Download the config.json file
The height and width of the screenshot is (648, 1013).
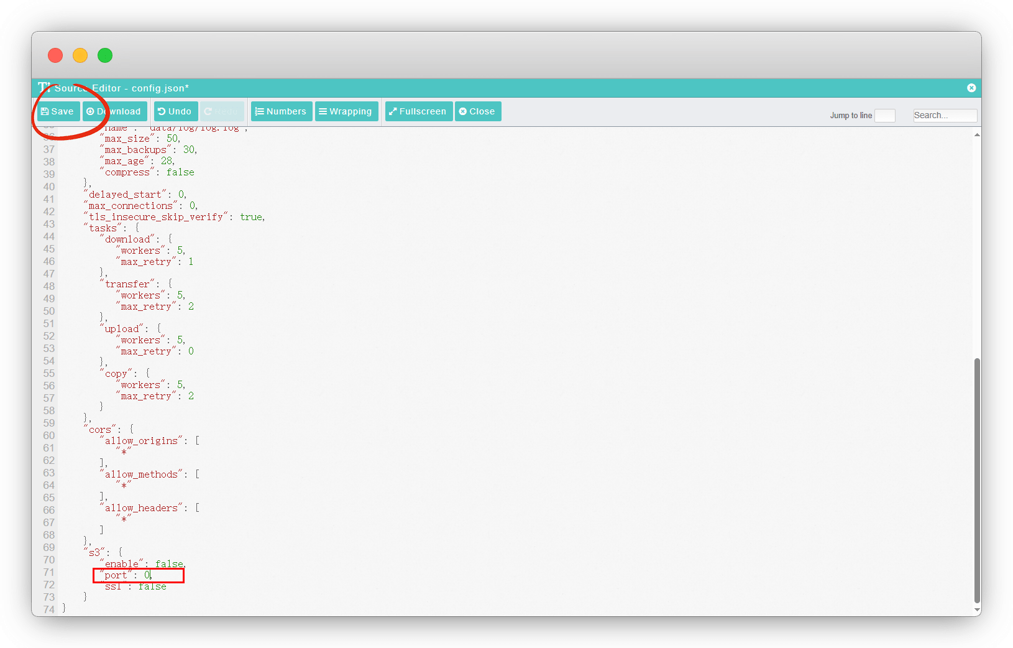[x=114, y=111]
